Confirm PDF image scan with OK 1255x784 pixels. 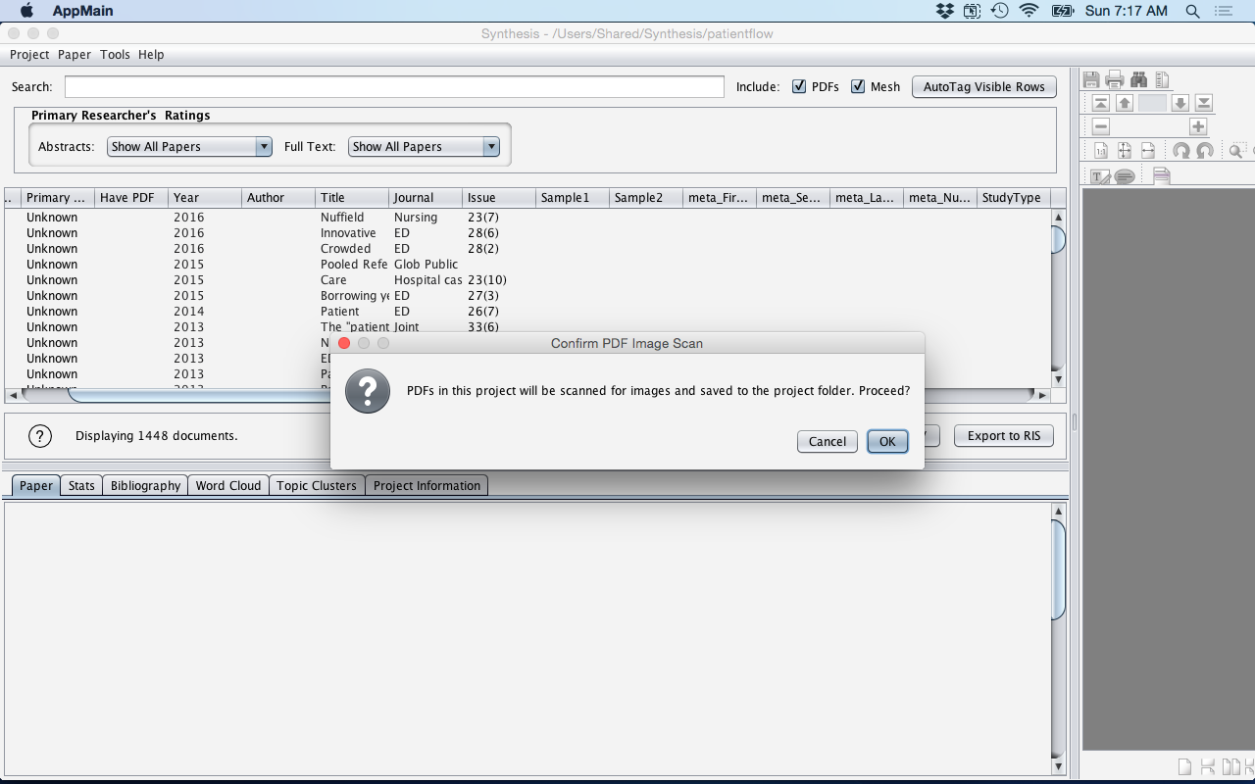point(887,442)
